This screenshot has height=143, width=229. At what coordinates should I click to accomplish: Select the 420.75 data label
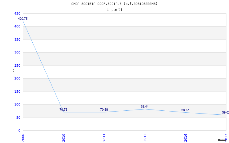pos(23,19)
